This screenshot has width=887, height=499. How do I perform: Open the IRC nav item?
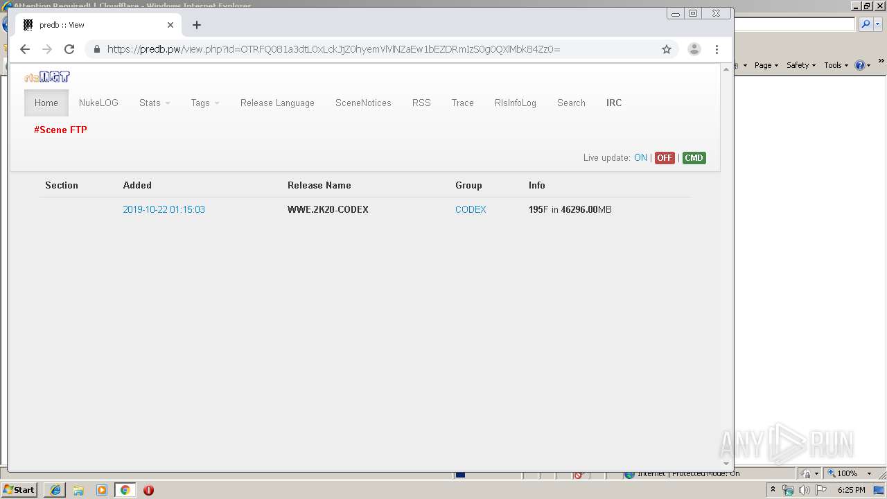(x=614, y=103)
